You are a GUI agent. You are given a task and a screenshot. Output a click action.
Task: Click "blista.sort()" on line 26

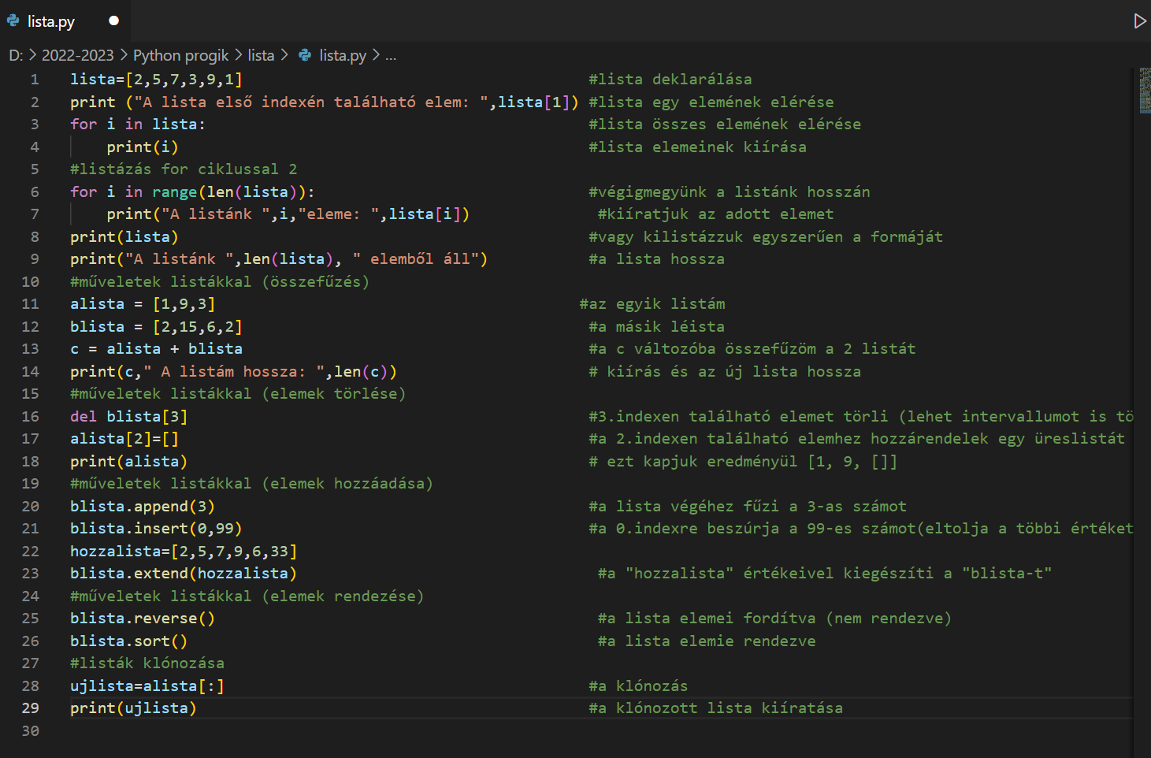pos(128,641)
